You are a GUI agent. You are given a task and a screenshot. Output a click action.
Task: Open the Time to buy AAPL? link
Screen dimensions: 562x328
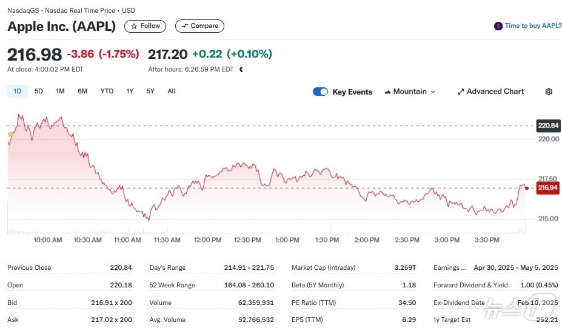(x=533, y=26)
